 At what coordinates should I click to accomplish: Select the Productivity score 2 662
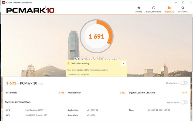(123, 92)
